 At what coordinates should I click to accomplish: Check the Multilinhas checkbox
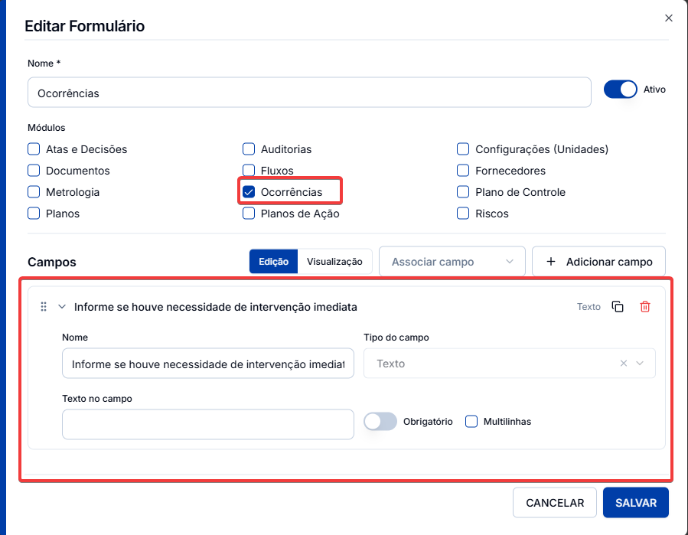click(471, 421)
